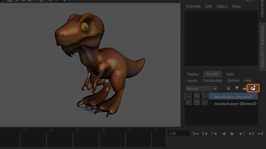Toggle masterLayer renderable clapboard
The image size is (266, 149).
point(189,103)
